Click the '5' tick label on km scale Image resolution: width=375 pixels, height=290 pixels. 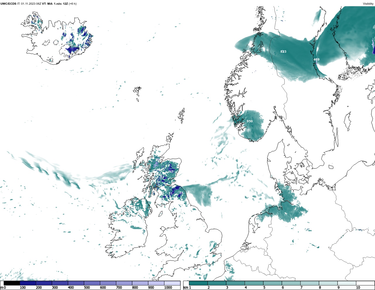(264, 288)
